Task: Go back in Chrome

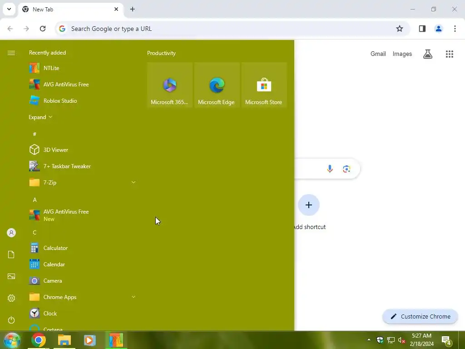Action: [x=10, y=29]
